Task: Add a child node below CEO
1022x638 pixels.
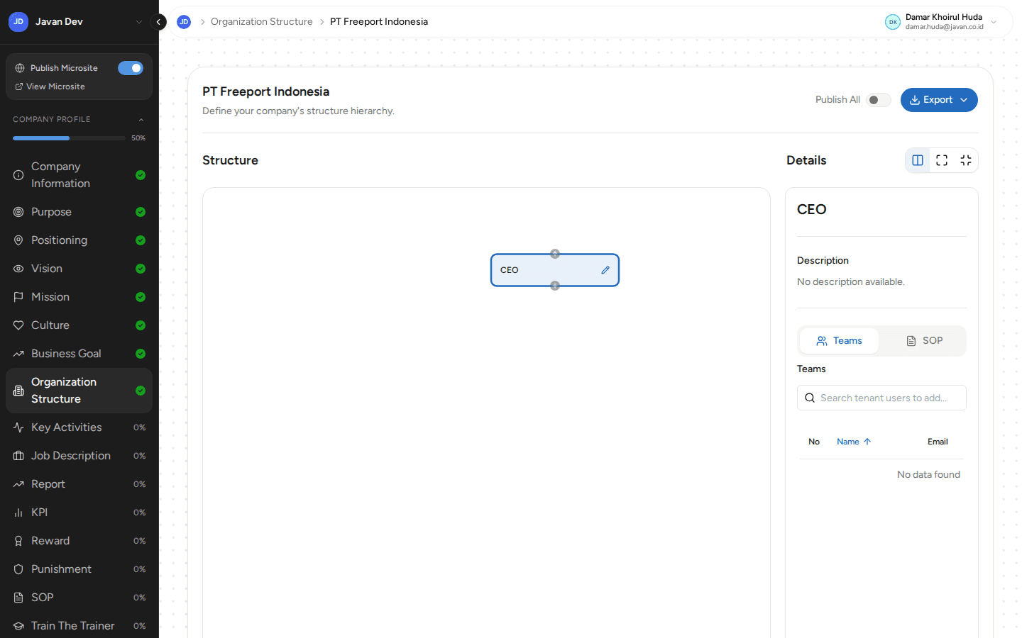Action: 555,286
